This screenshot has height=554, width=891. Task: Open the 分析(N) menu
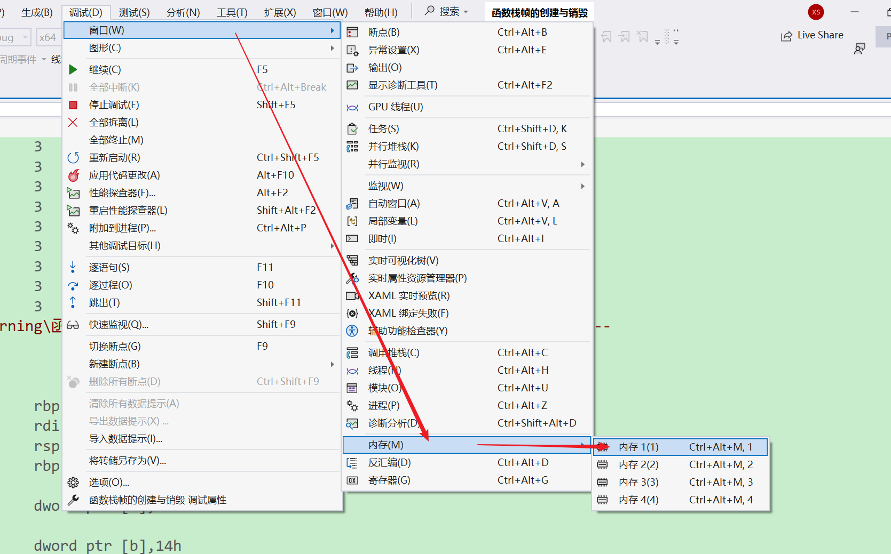point(183,12)
